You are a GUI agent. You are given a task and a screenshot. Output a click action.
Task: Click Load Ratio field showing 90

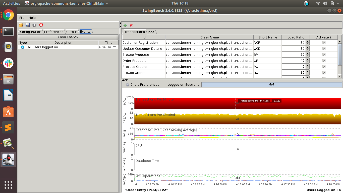[294, 55]
